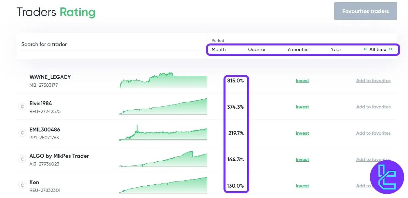
Task: Invest in trader Ken
Action: click(302, 186)
